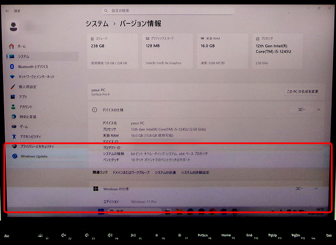Screen dimensions: 336x245
Task: Go to ネットワークとインターネット settings
Action: pyautogui.click(x=36, y=77)
